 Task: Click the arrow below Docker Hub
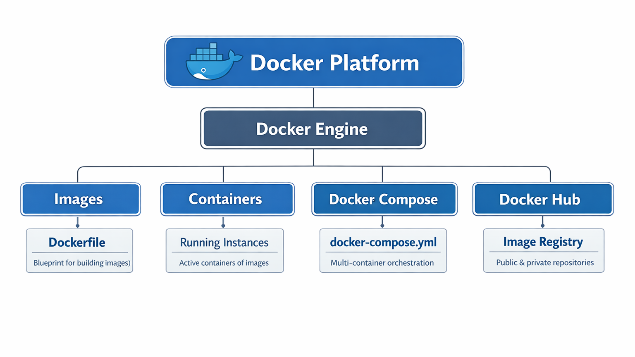(x=542, y=223)
